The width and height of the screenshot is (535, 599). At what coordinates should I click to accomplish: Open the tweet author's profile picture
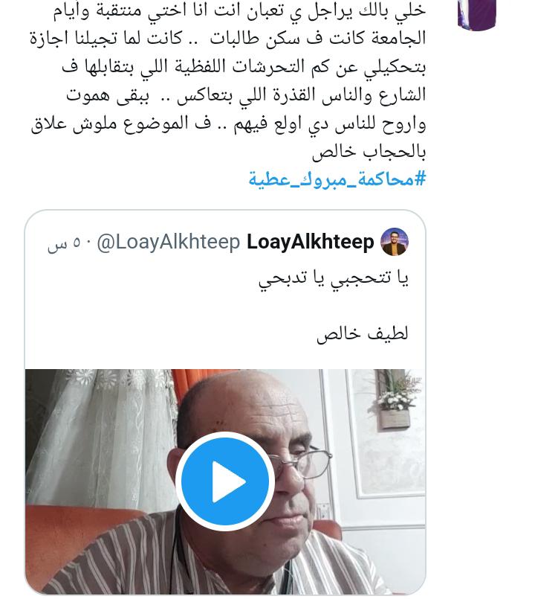tap(477, 13)
